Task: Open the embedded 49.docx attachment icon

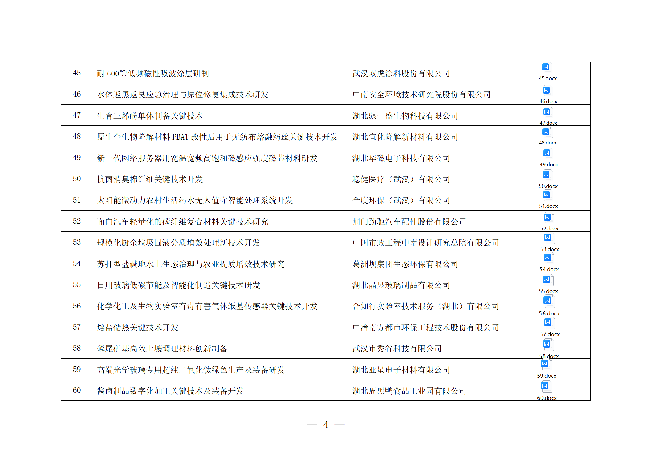Action: (548, 158)
